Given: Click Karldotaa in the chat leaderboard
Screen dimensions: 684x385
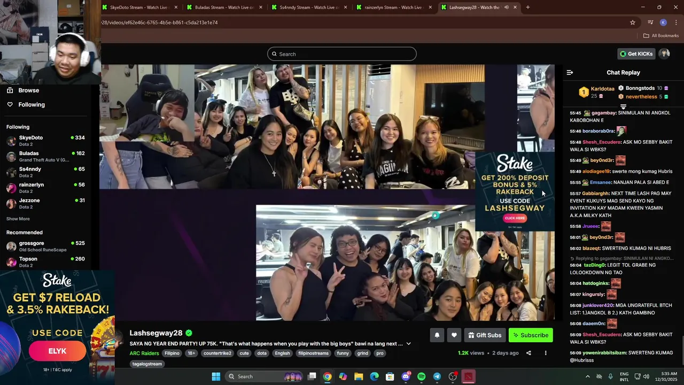Looking at the screenshot, I should [602, 89].
